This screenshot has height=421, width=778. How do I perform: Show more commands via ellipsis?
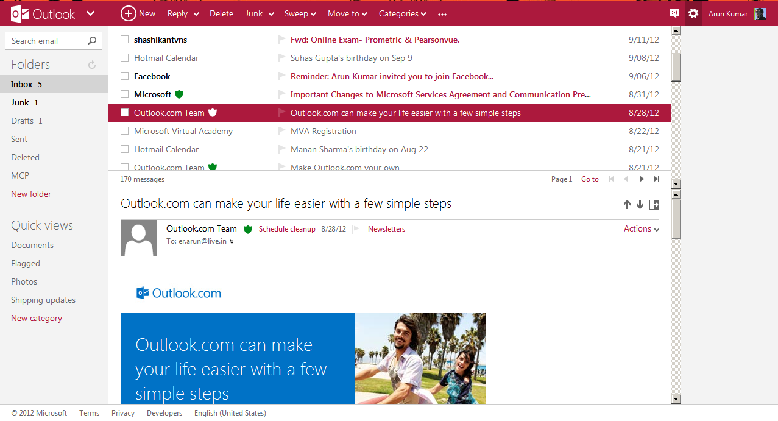coord(442,14)
